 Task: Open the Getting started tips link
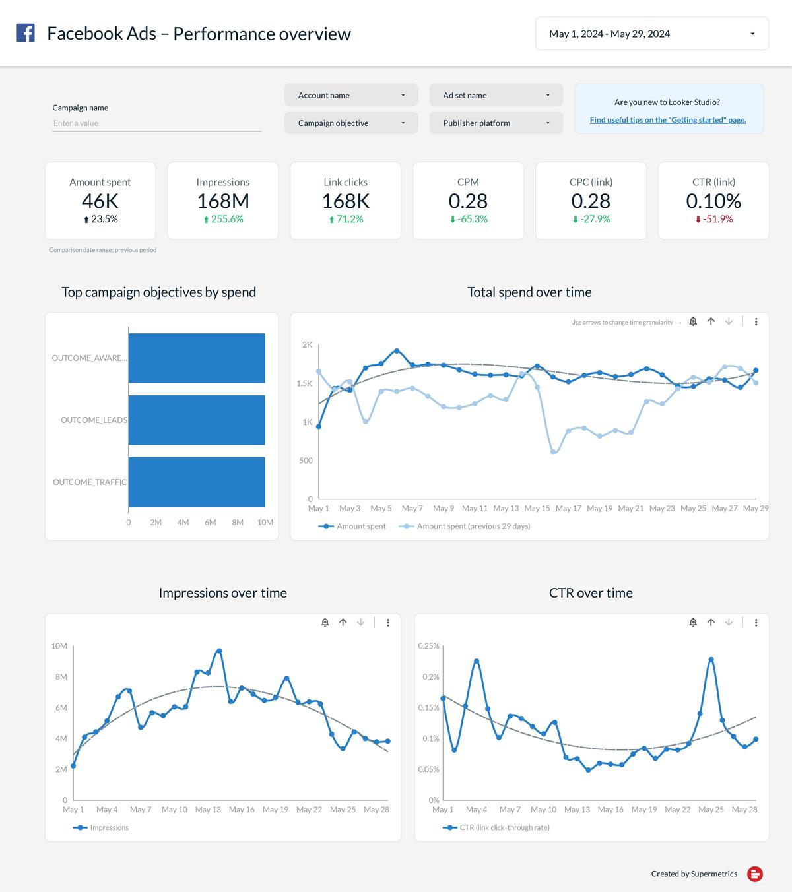click(x=668, y=119)
